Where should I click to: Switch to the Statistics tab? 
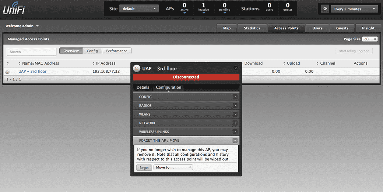pos(252,28)
